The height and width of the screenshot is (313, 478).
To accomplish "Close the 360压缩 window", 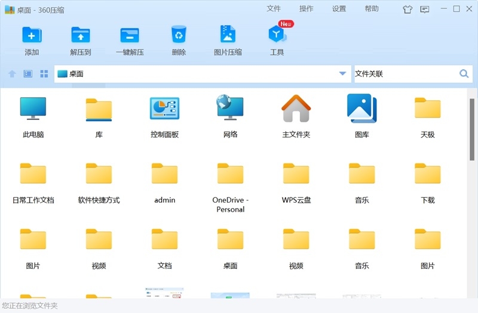I will tap(469, 9).
